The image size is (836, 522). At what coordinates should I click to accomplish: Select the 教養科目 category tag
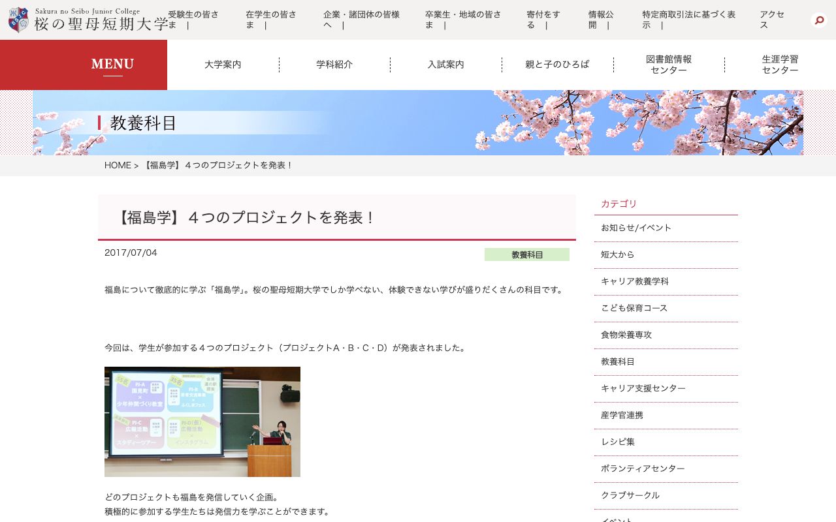click(527, 254)
